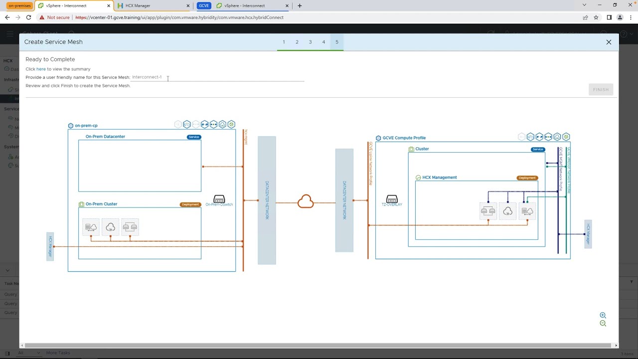Image resolution: width=638 pixels, height=359 pixels.
Task: Open the browser side panel
Action: pyautogui.click(x=609, y=17)
